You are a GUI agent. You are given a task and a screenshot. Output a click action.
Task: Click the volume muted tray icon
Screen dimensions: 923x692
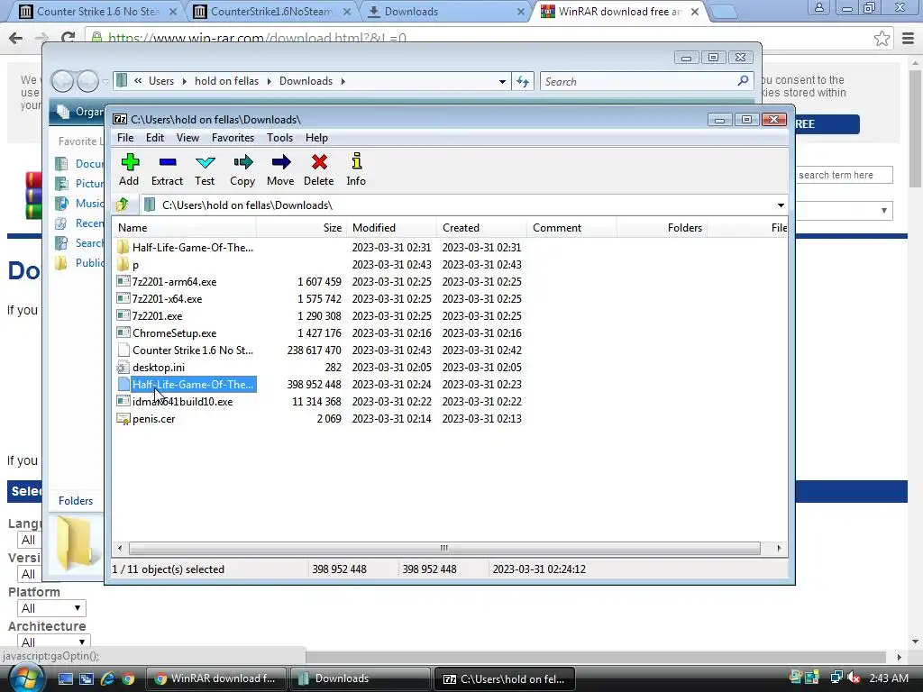[854, 678]
